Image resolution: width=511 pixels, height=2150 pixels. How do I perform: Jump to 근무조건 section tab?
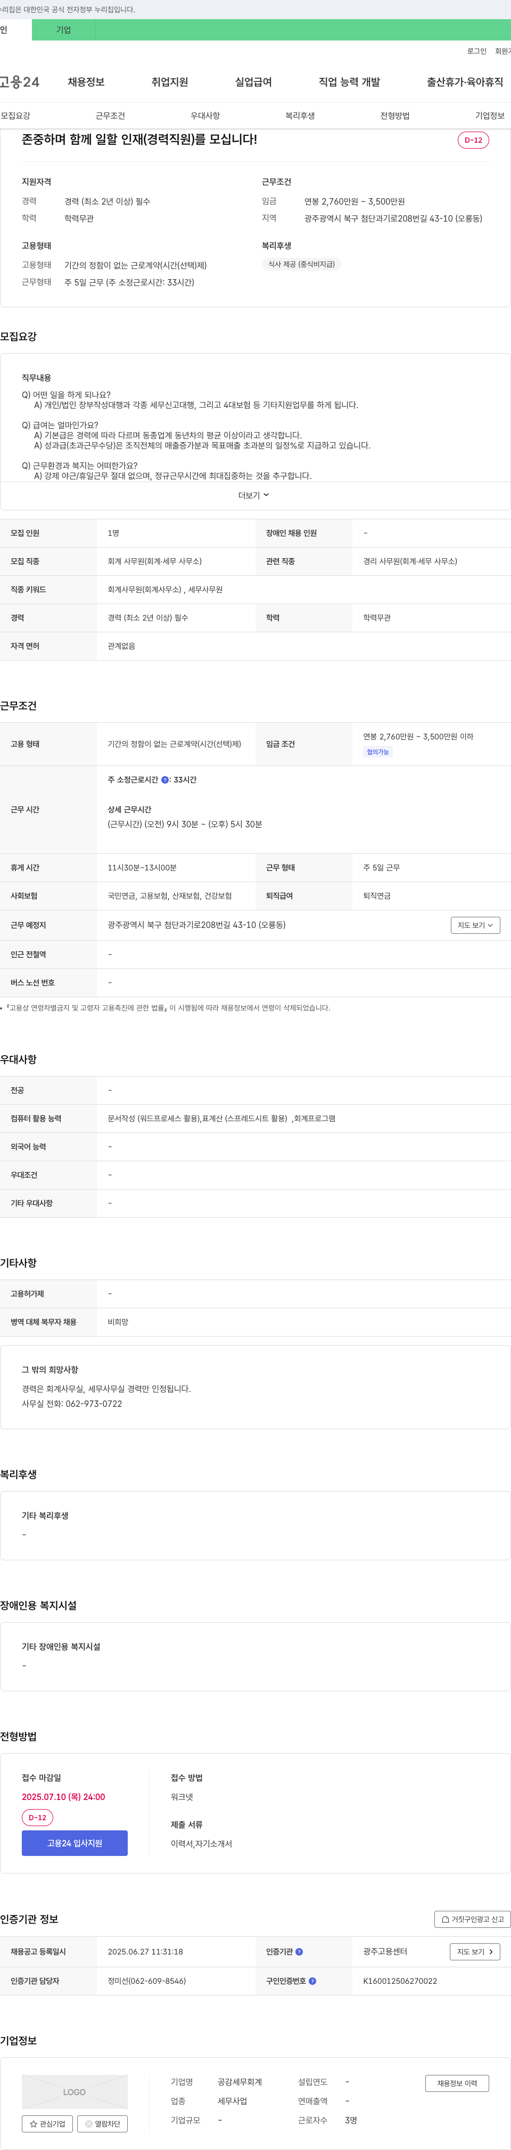tap(110, 116)
